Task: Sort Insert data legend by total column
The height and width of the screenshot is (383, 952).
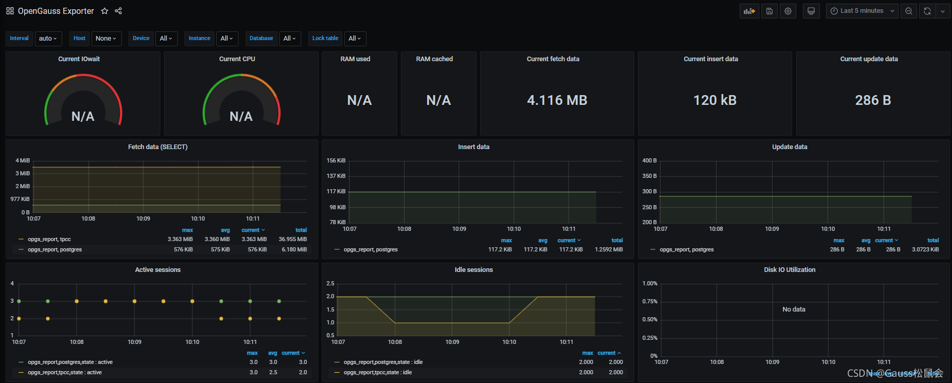Action: (617, 241)
